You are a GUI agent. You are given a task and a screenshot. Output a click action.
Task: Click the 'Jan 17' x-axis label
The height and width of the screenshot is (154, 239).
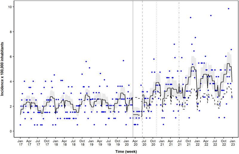(x=20, y=143)
